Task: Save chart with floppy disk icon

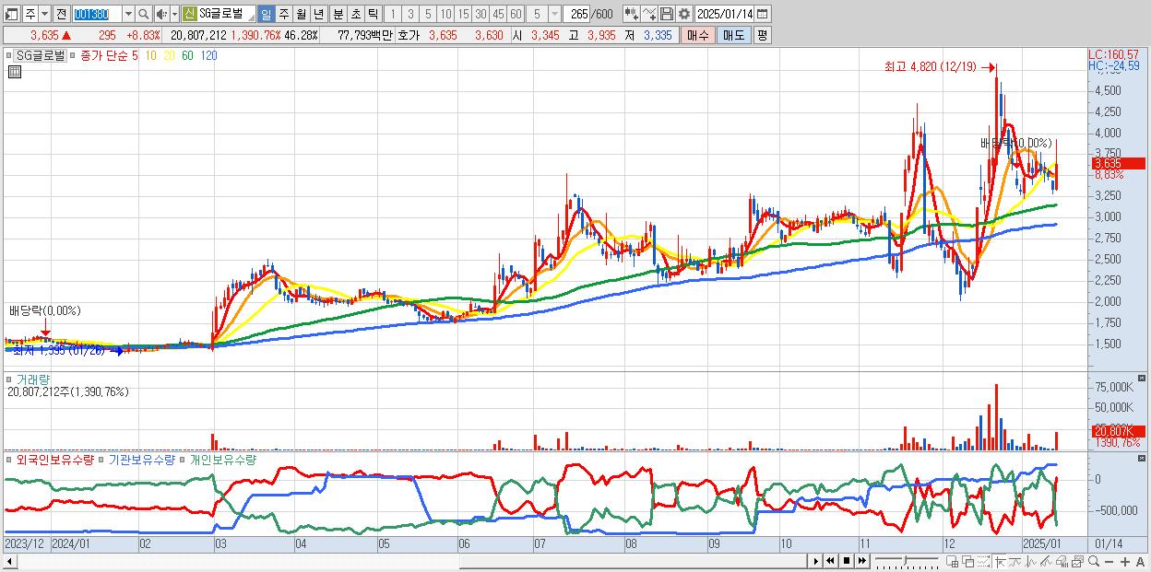Action: pyautogui.click(x=667, y=14)
